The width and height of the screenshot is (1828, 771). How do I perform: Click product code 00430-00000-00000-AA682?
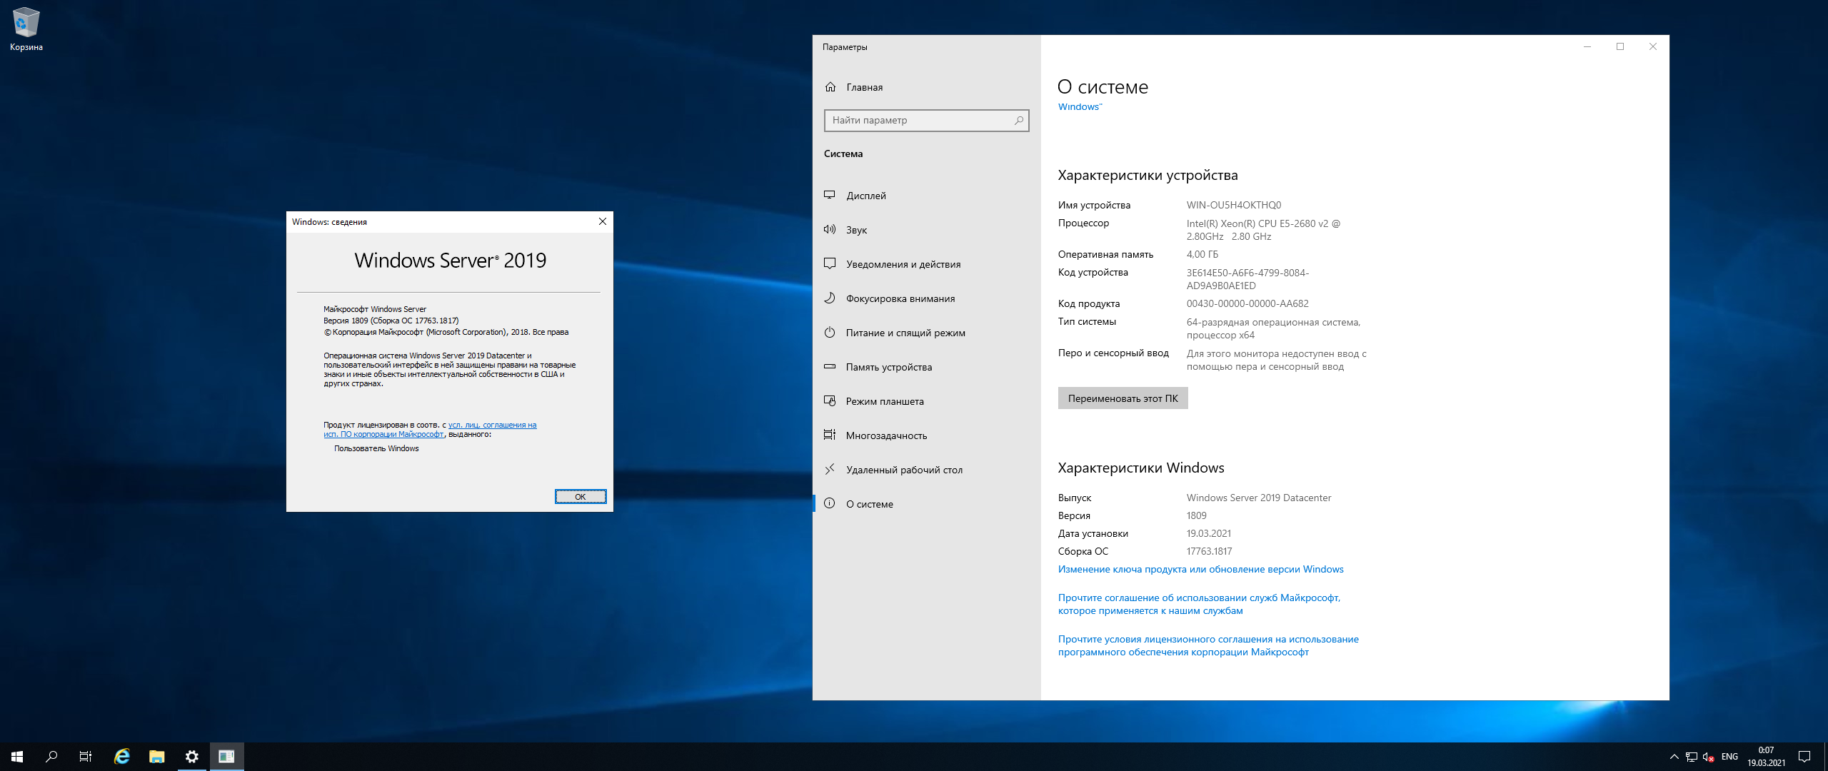pyautogui.click(x=1247, y=303)
